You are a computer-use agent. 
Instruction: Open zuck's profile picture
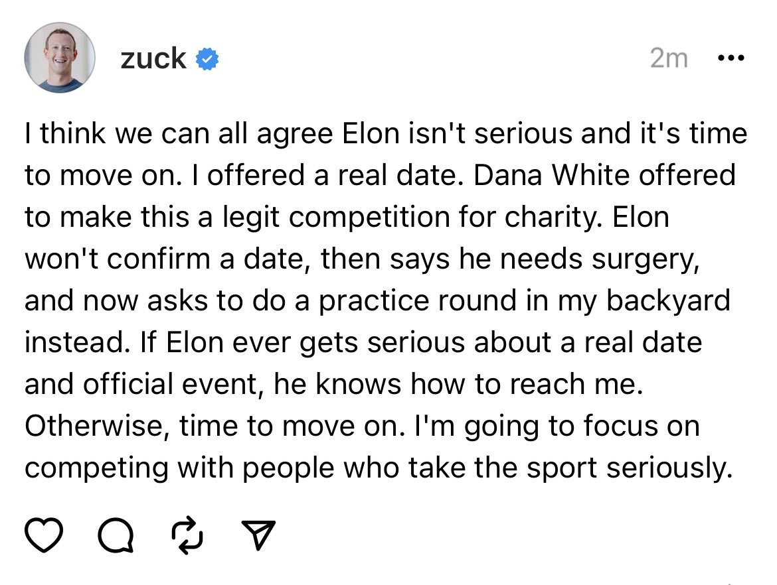pyautogui.click(x=60, y=58)
